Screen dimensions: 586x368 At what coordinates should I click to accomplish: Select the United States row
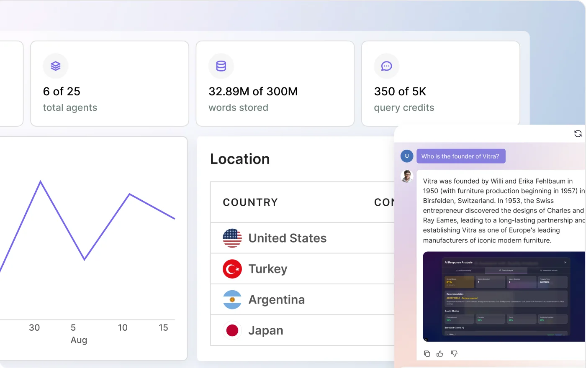[x=302, y=238]
